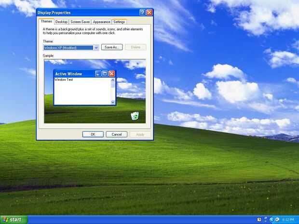This screenshot has width=299, height=224.
Task: Open the Appearance tab
Action: [101, 22]
